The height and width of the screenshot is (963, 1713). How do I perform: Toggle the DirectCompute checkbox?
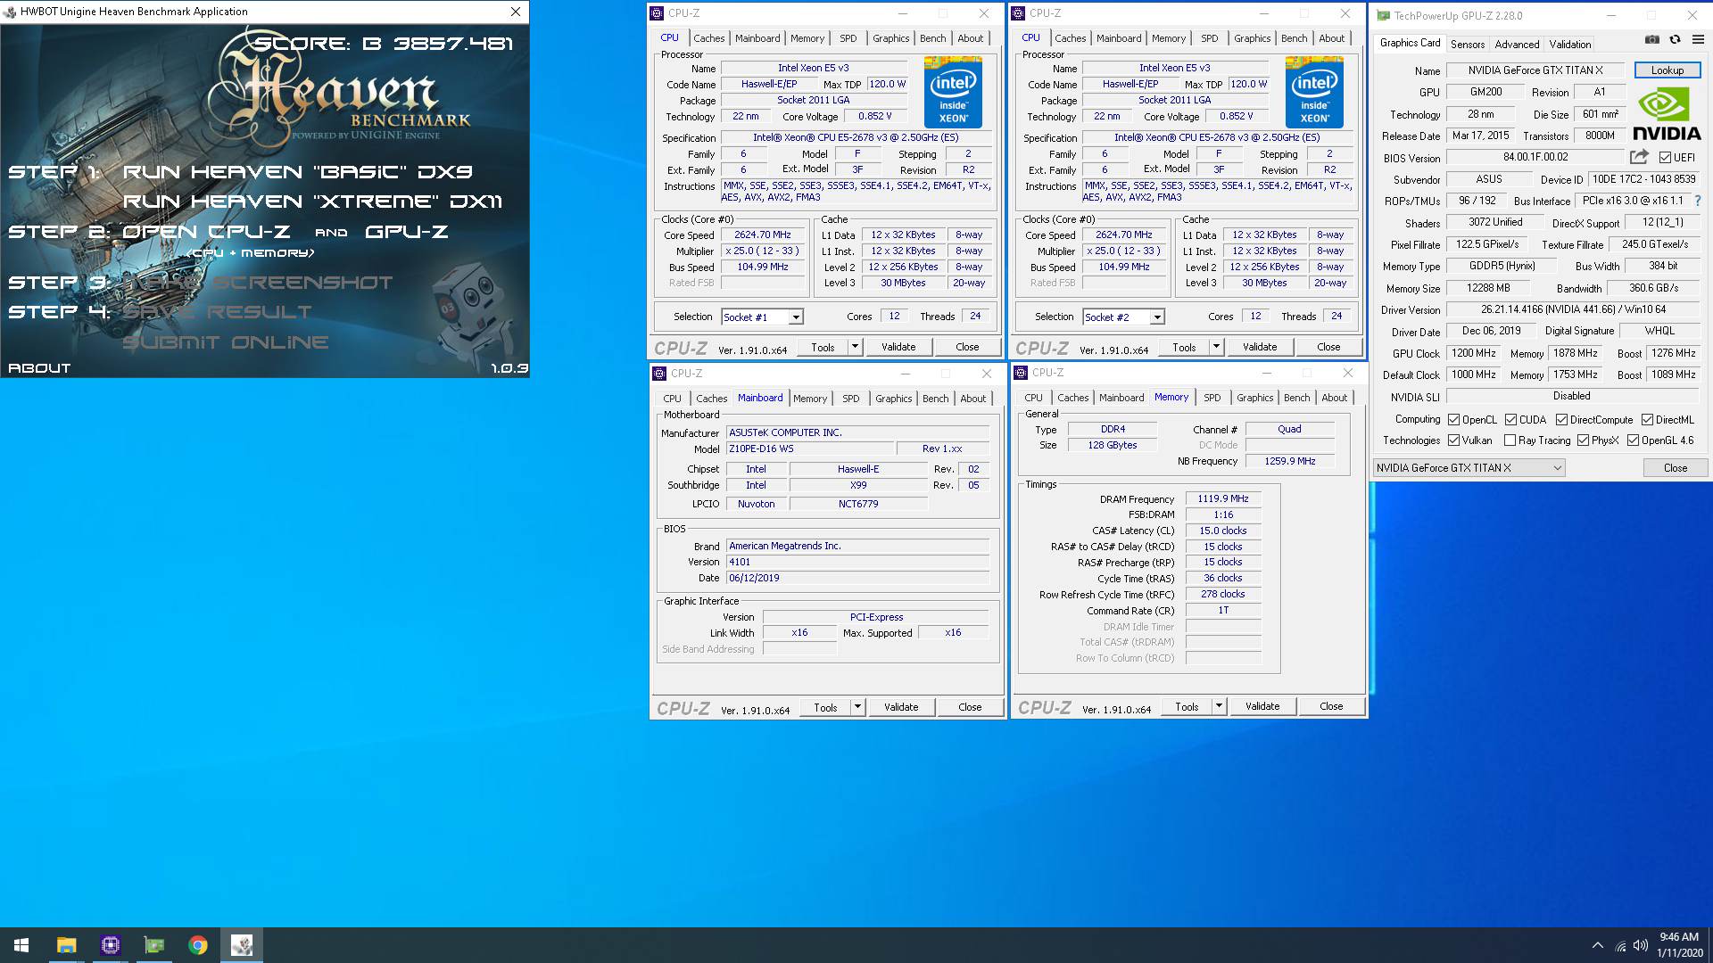(x=1561, y=420)
